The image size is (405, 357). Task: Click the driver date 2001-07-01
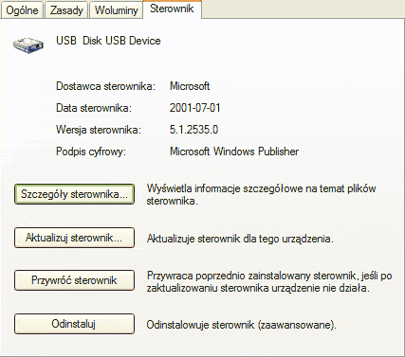pos(194,108)
